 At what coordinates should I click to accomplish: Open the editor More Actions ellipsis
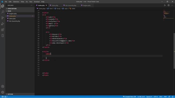point(172,5)
